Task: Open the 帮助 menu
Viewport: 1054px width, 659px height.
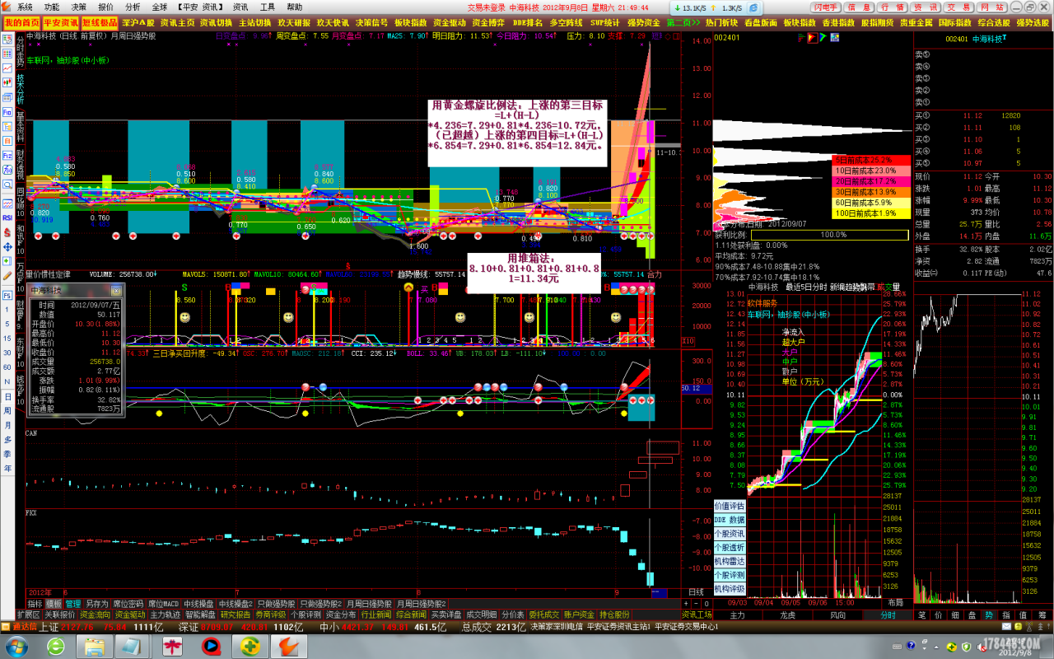Action: coord(295,7)
